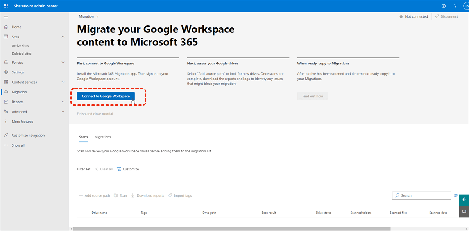This screenshot has width=469, height=231.
Task: Open the teal help assistant icon
Action: pyautogui.click(x=464, y=199)
